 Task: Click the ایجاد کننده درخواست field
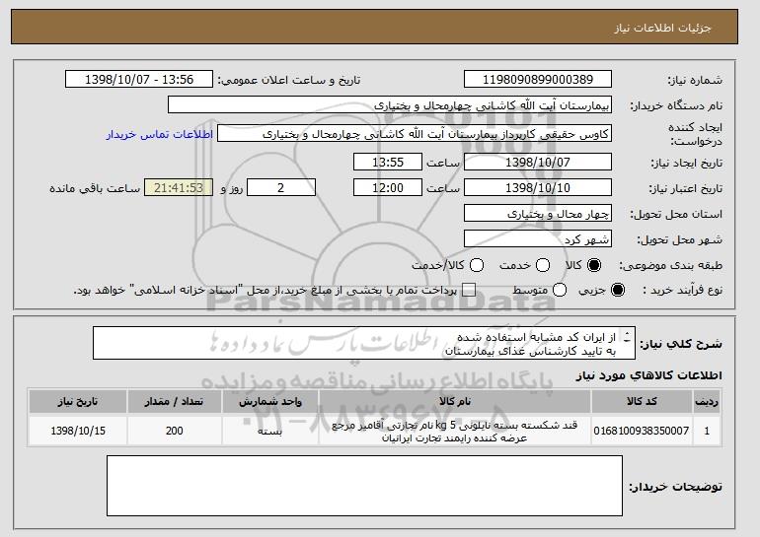(415, 134)
